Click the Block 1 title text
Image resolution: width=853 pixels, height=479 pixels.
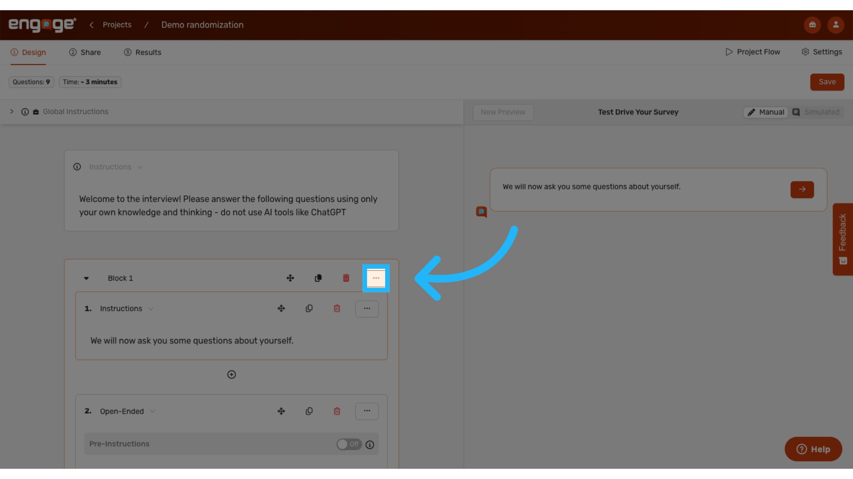click(x=120, y=279)
